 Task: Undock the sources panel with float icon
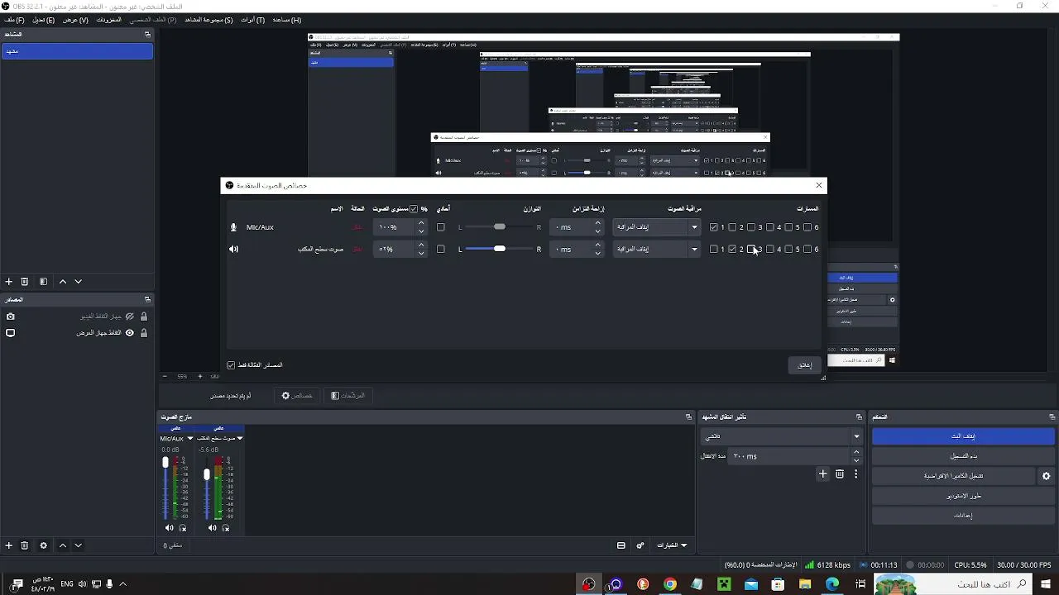tap(147, 299)
